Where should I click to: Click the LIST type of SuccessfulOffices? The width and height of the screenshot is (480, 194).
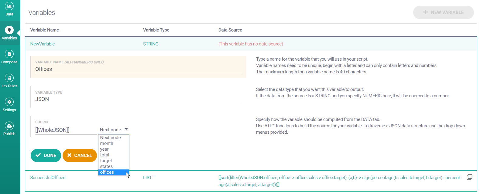tap(147, 178)
